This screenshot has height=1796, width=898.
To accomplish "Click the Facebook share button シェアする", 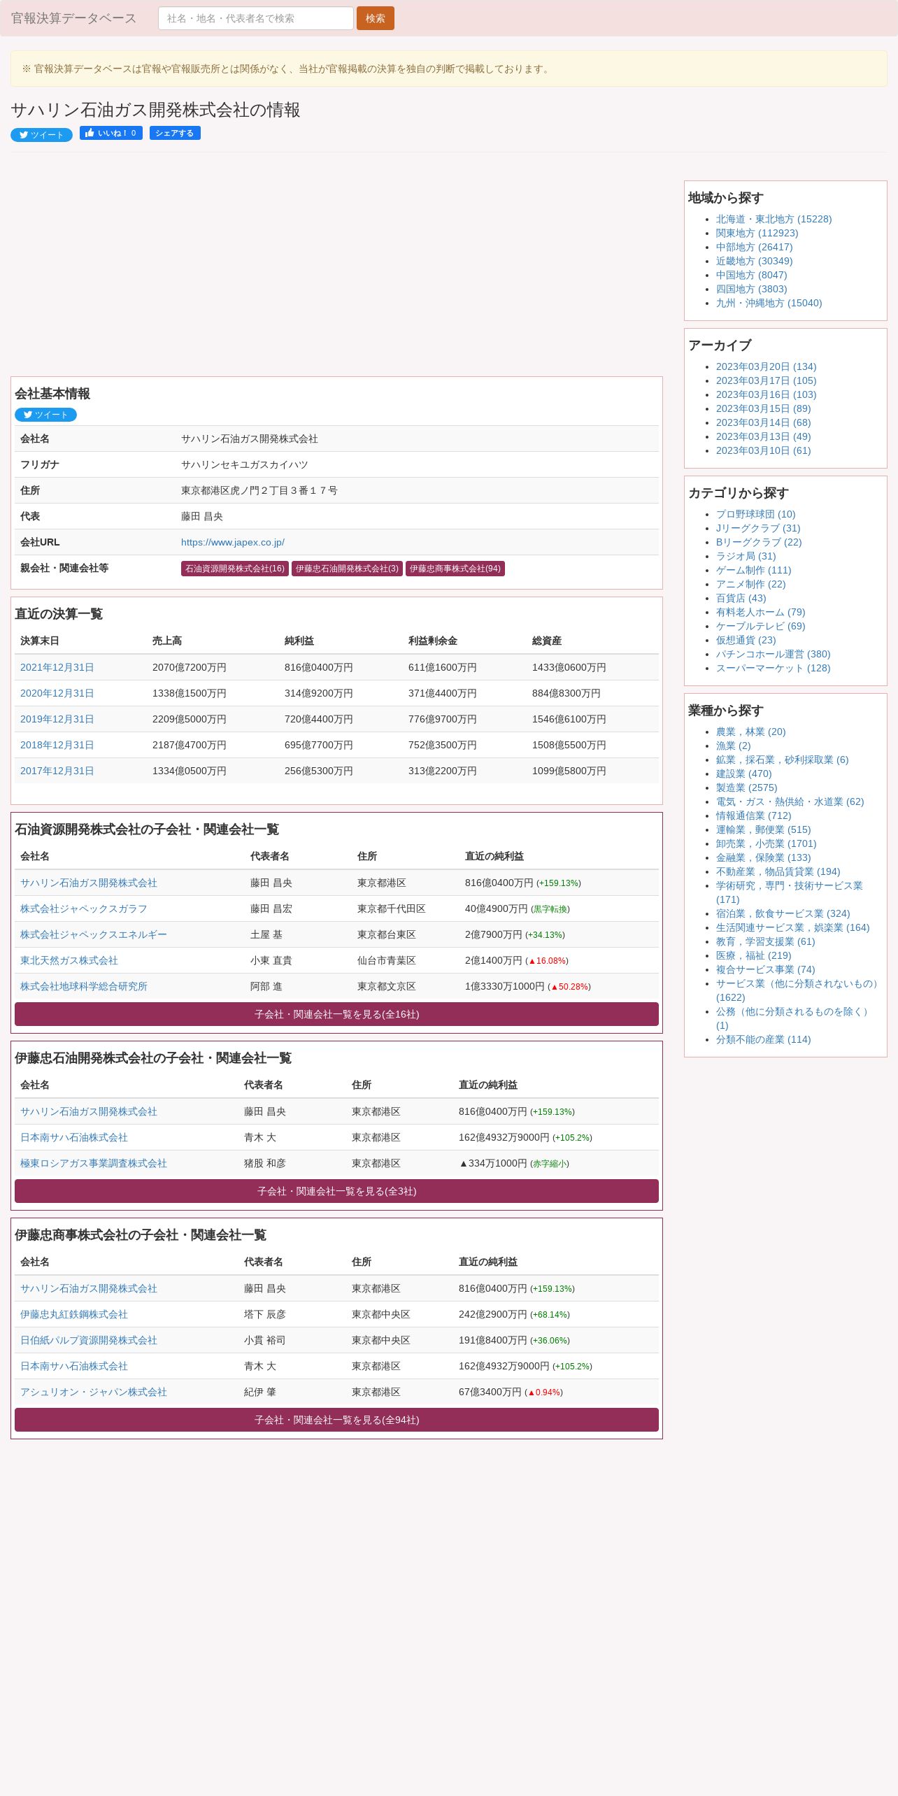I will pos(175,133).
